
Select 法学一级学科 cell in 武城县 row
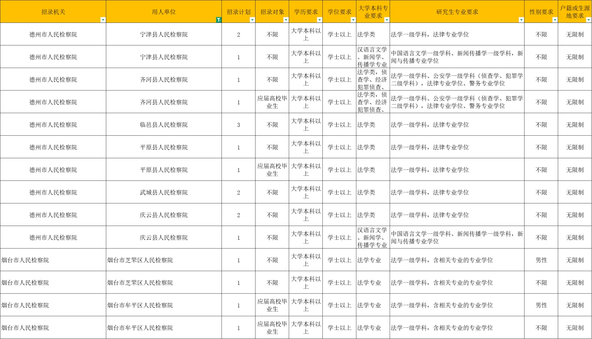tap(457, 192)
